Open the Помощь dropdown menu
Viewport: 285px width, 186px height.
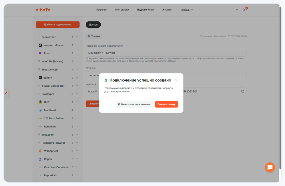point(186,10)
